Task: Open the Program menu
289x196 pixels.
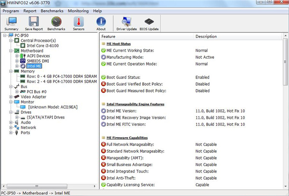Action: pyautogui.click(x=11, y=10)
